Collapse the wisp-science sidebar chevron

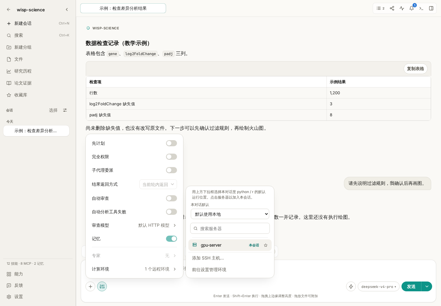(67, 9)
